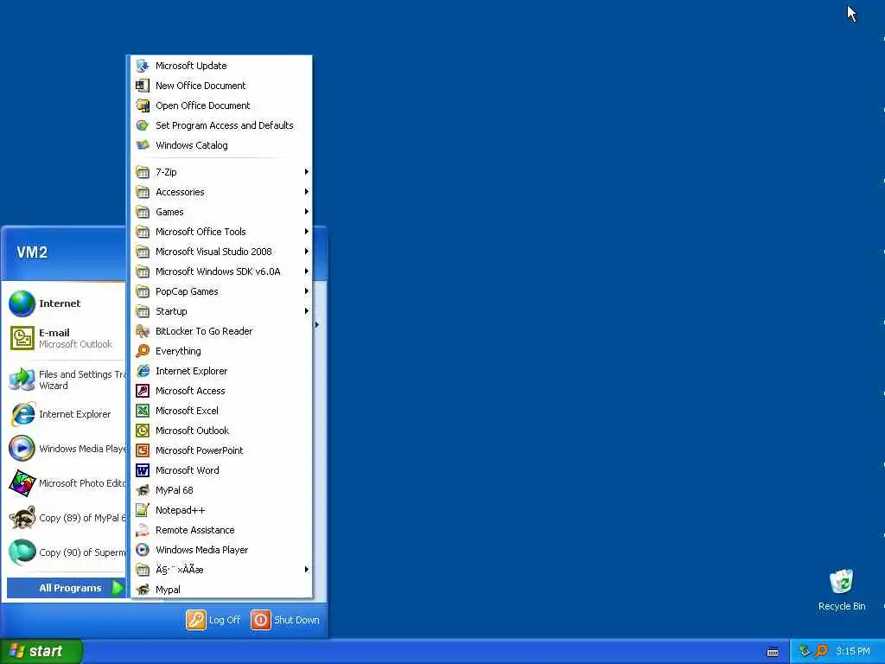This screenshot has height=664, width=885.
Task: Click the Microsoft Excel icon
Action: pyautogui.click(x=143, y=411)
